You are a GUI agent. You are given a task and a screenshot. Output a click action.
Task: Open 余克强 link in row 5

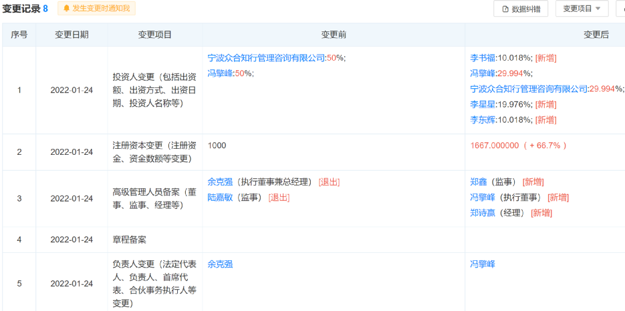pos(220,264)
